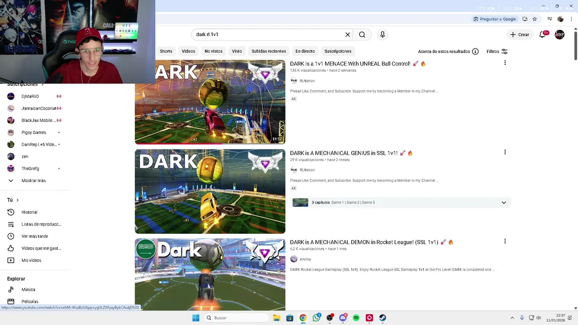Image resolution: width=578 pixels, height=325 pixels.
Task: Open Windows Start menu
Action: point(196,318)
